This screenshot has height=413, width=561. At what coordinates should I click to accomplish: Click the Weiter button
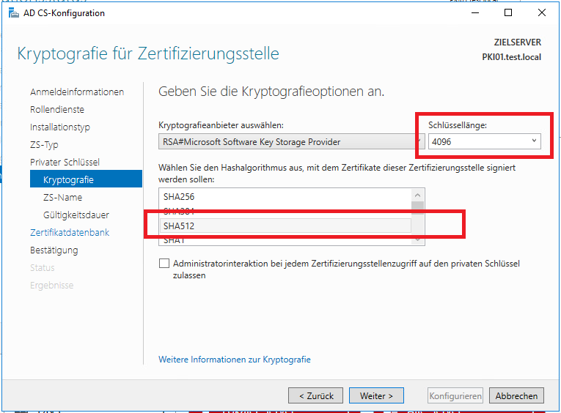tap(376, 395)
